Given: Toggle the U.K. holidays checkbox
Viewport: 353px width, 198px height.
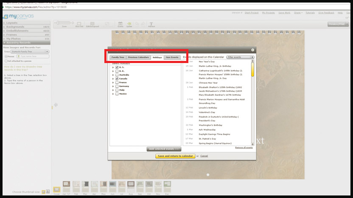Looking at the screenshot, I should [117, 71].
